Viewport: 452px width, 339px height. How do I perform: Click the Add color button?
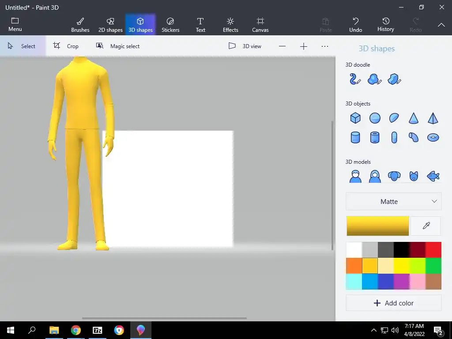393,303
